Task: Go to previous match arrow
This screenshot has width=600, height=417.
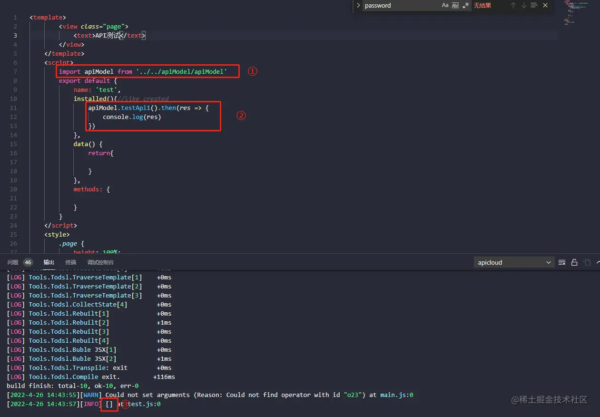Action: click(x=513, y=5)
